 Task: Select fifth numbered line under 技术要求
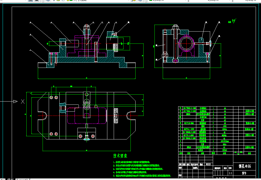pos(142,175)
